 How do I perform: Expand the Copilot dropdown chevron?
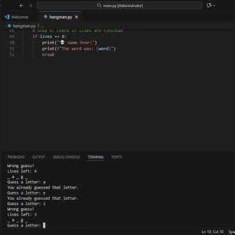click(214, 5)
